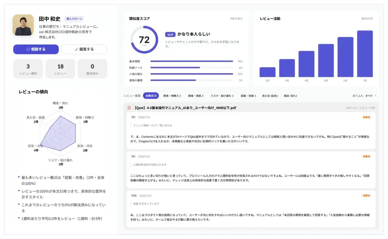Open 田中 和史 profile photo
The image size is (388, 239).
click(x=23, y=25)
